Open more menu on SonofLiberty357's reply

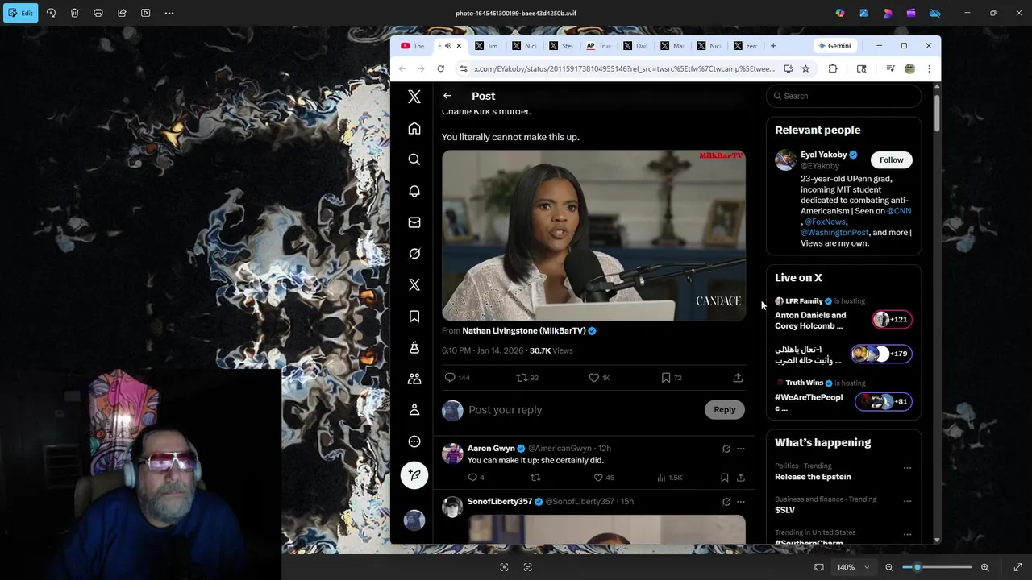tap(741, 502)
